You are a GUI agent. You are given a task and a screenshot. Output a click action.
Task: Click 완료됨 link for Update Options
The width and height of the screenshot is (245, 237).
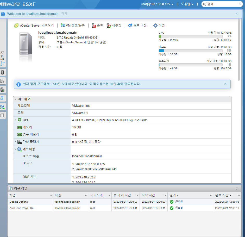179,202
